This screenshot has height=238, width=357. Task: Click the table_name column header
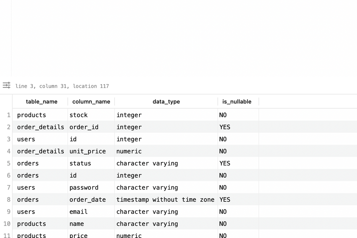click(42, 101)
